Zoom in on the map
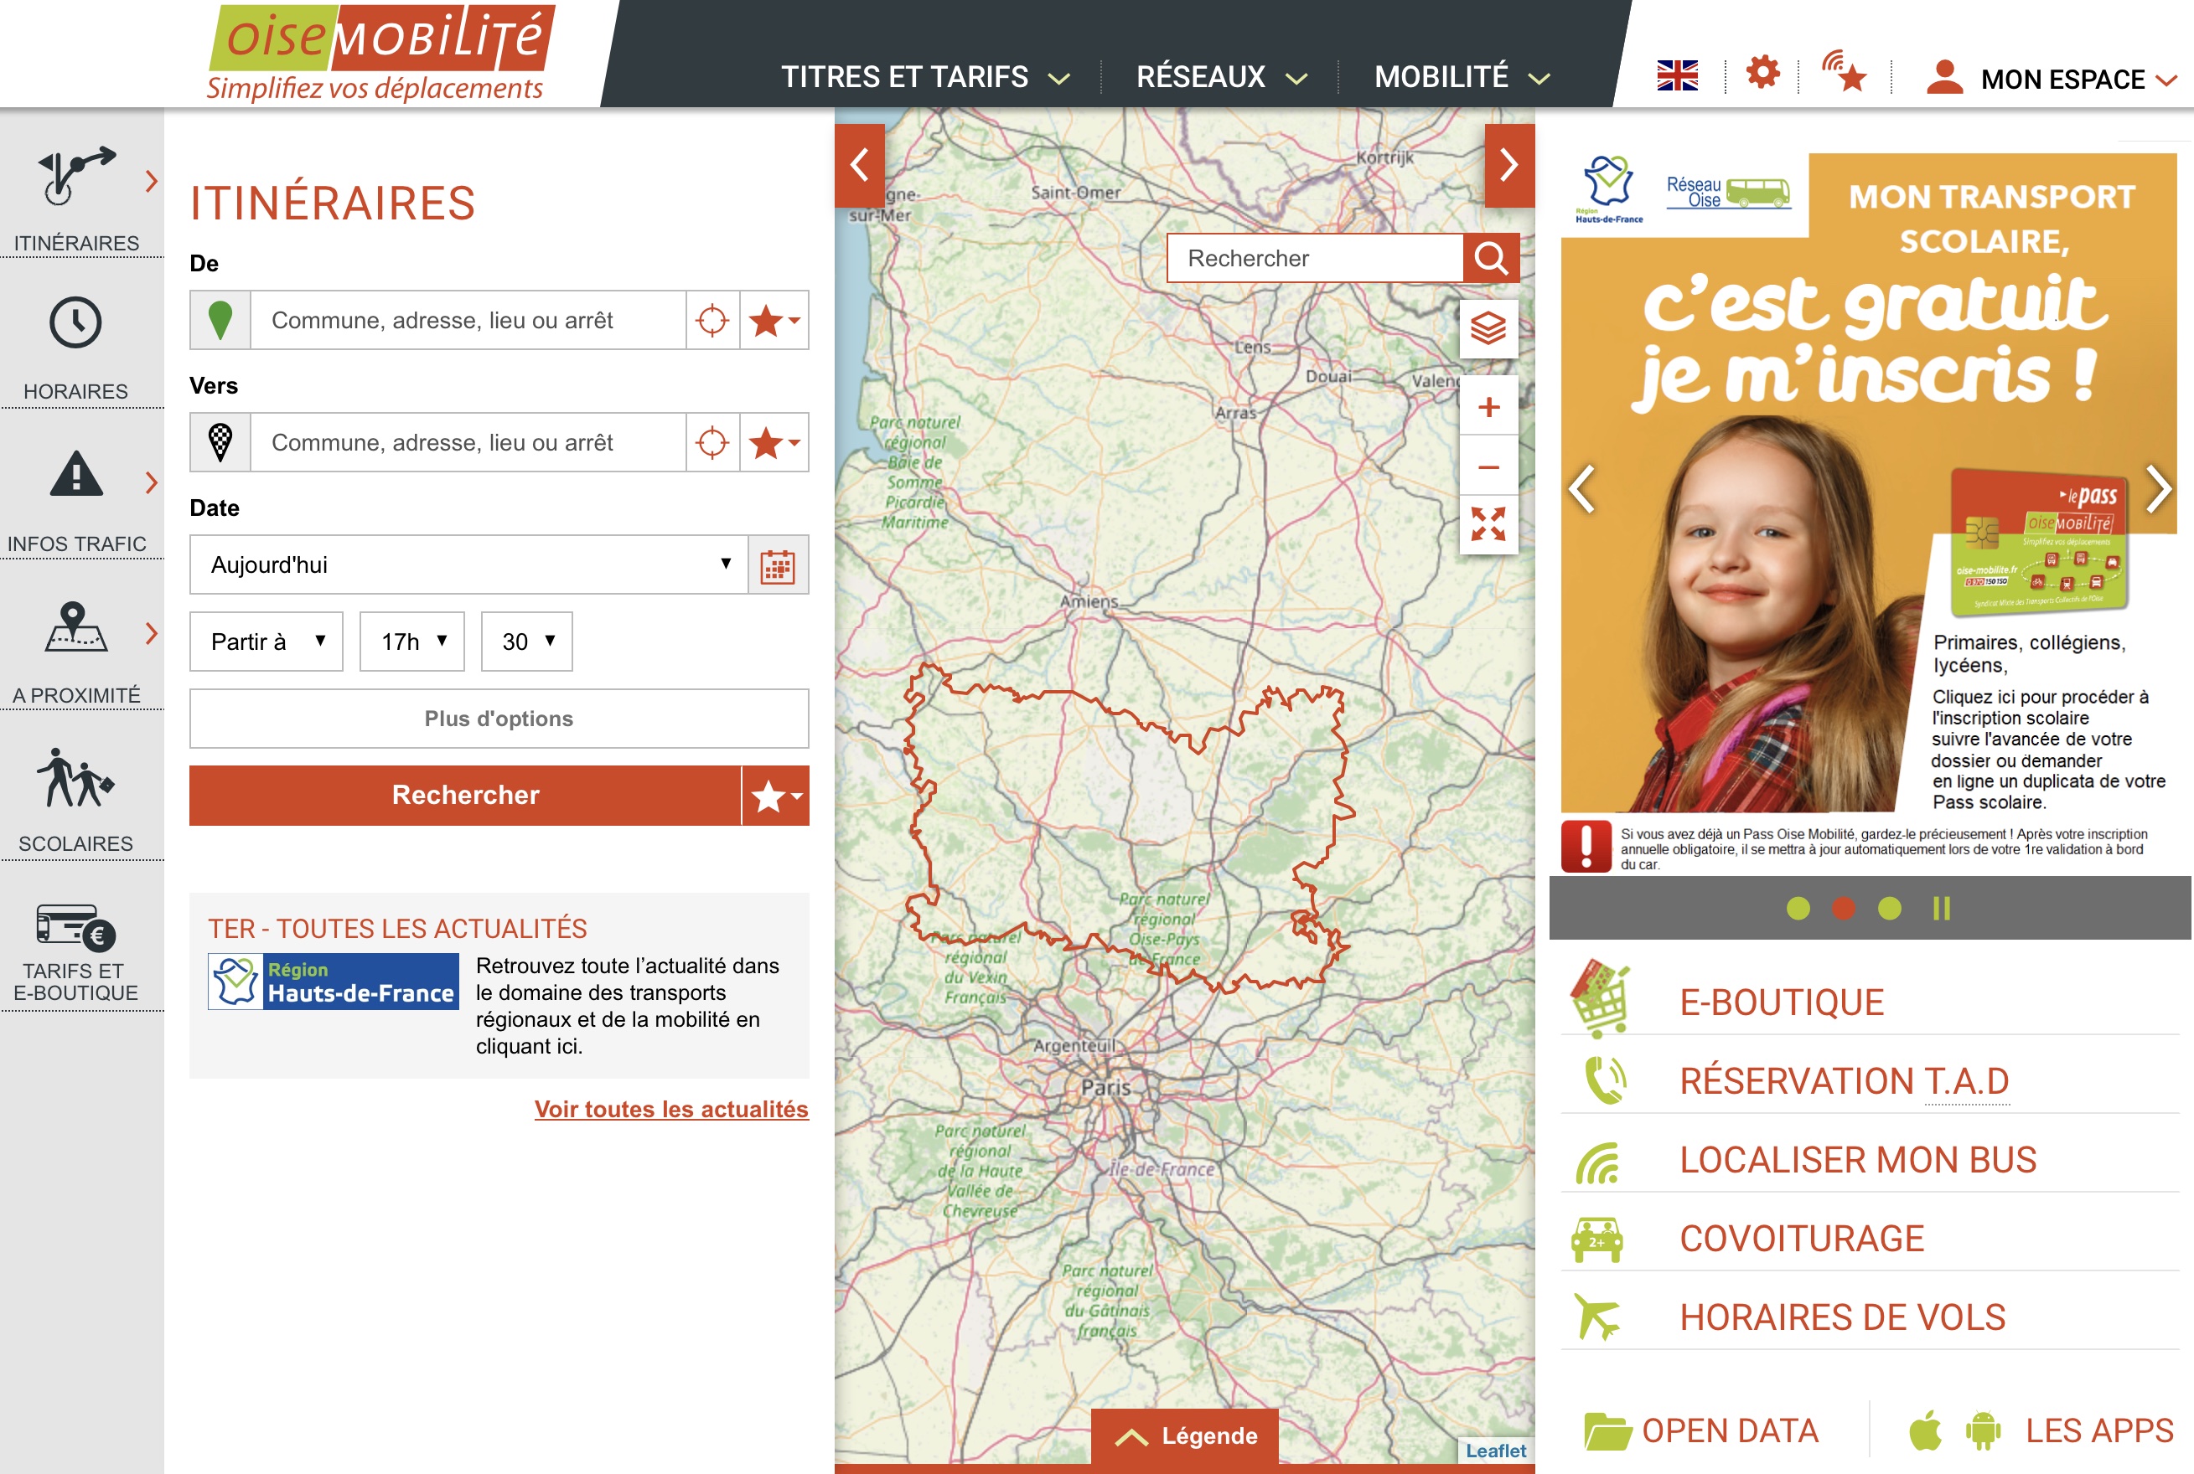2194x1474 pixels. 1488,407
